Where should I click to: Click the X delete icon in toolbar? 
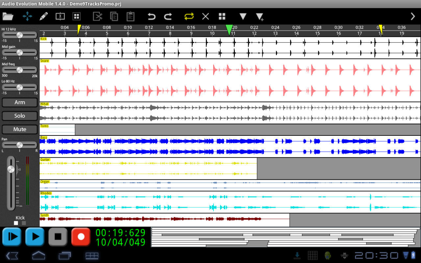206,16
